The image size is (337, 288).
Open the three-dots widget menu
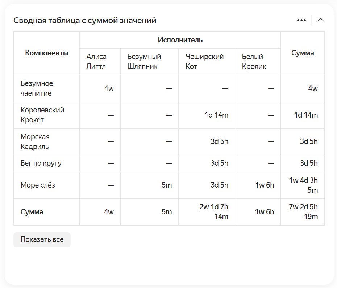(301, 20)
